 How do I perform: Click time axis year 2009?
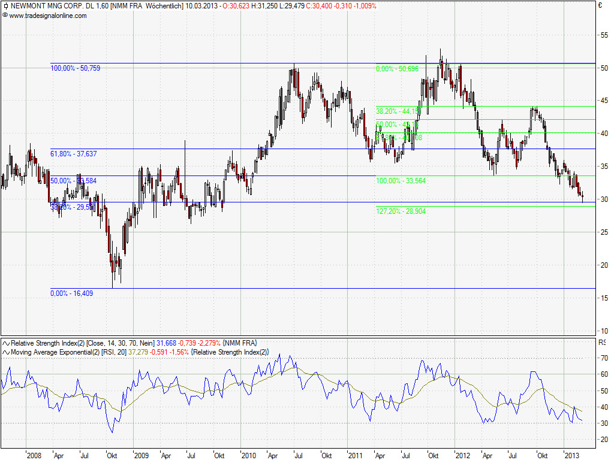click(x=142, y=455)
